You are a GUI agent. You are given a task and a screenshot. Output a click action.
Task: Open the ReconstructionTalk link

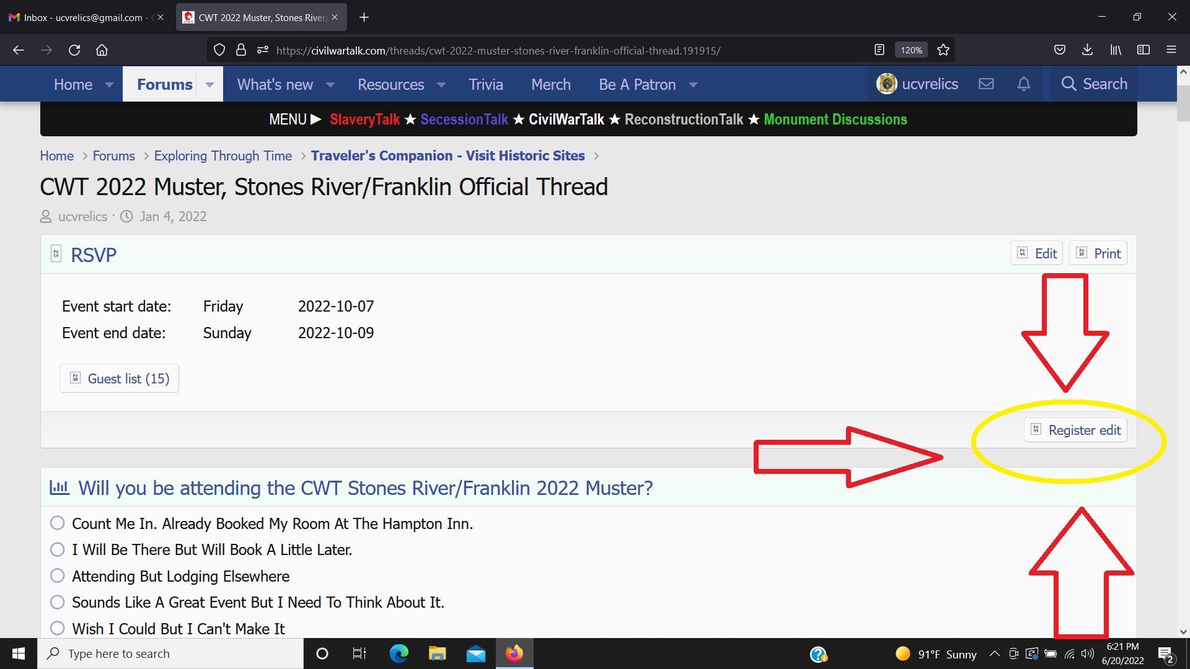[684, 120]
